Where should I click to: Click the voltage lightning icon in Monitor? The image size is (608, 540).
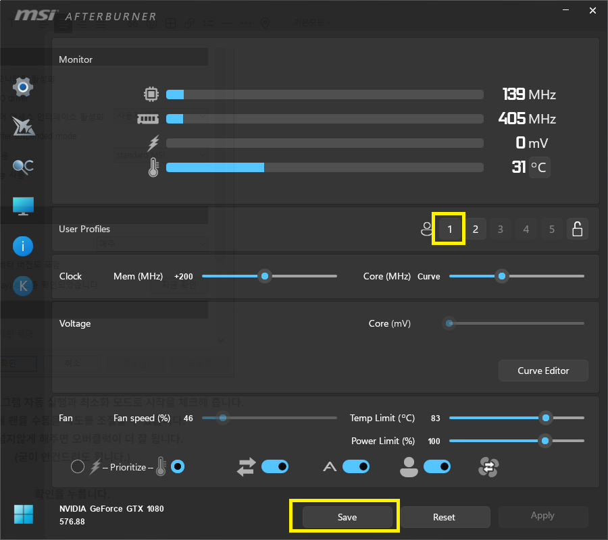click(x=153, y=143)
